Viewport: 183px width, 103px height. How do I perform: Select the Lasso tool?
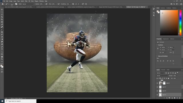[2, 15]
